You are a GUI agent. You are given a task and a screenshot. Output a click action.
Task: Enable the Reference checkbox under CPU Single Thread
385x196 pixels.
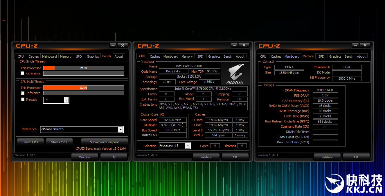coord(23,73)
